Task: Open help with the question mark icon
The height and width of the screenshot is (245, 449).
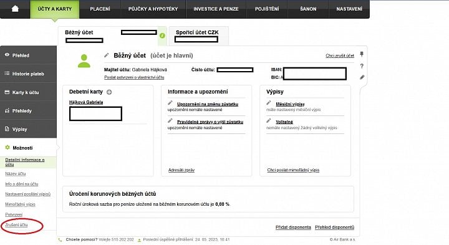Action: tap(362, 66)
